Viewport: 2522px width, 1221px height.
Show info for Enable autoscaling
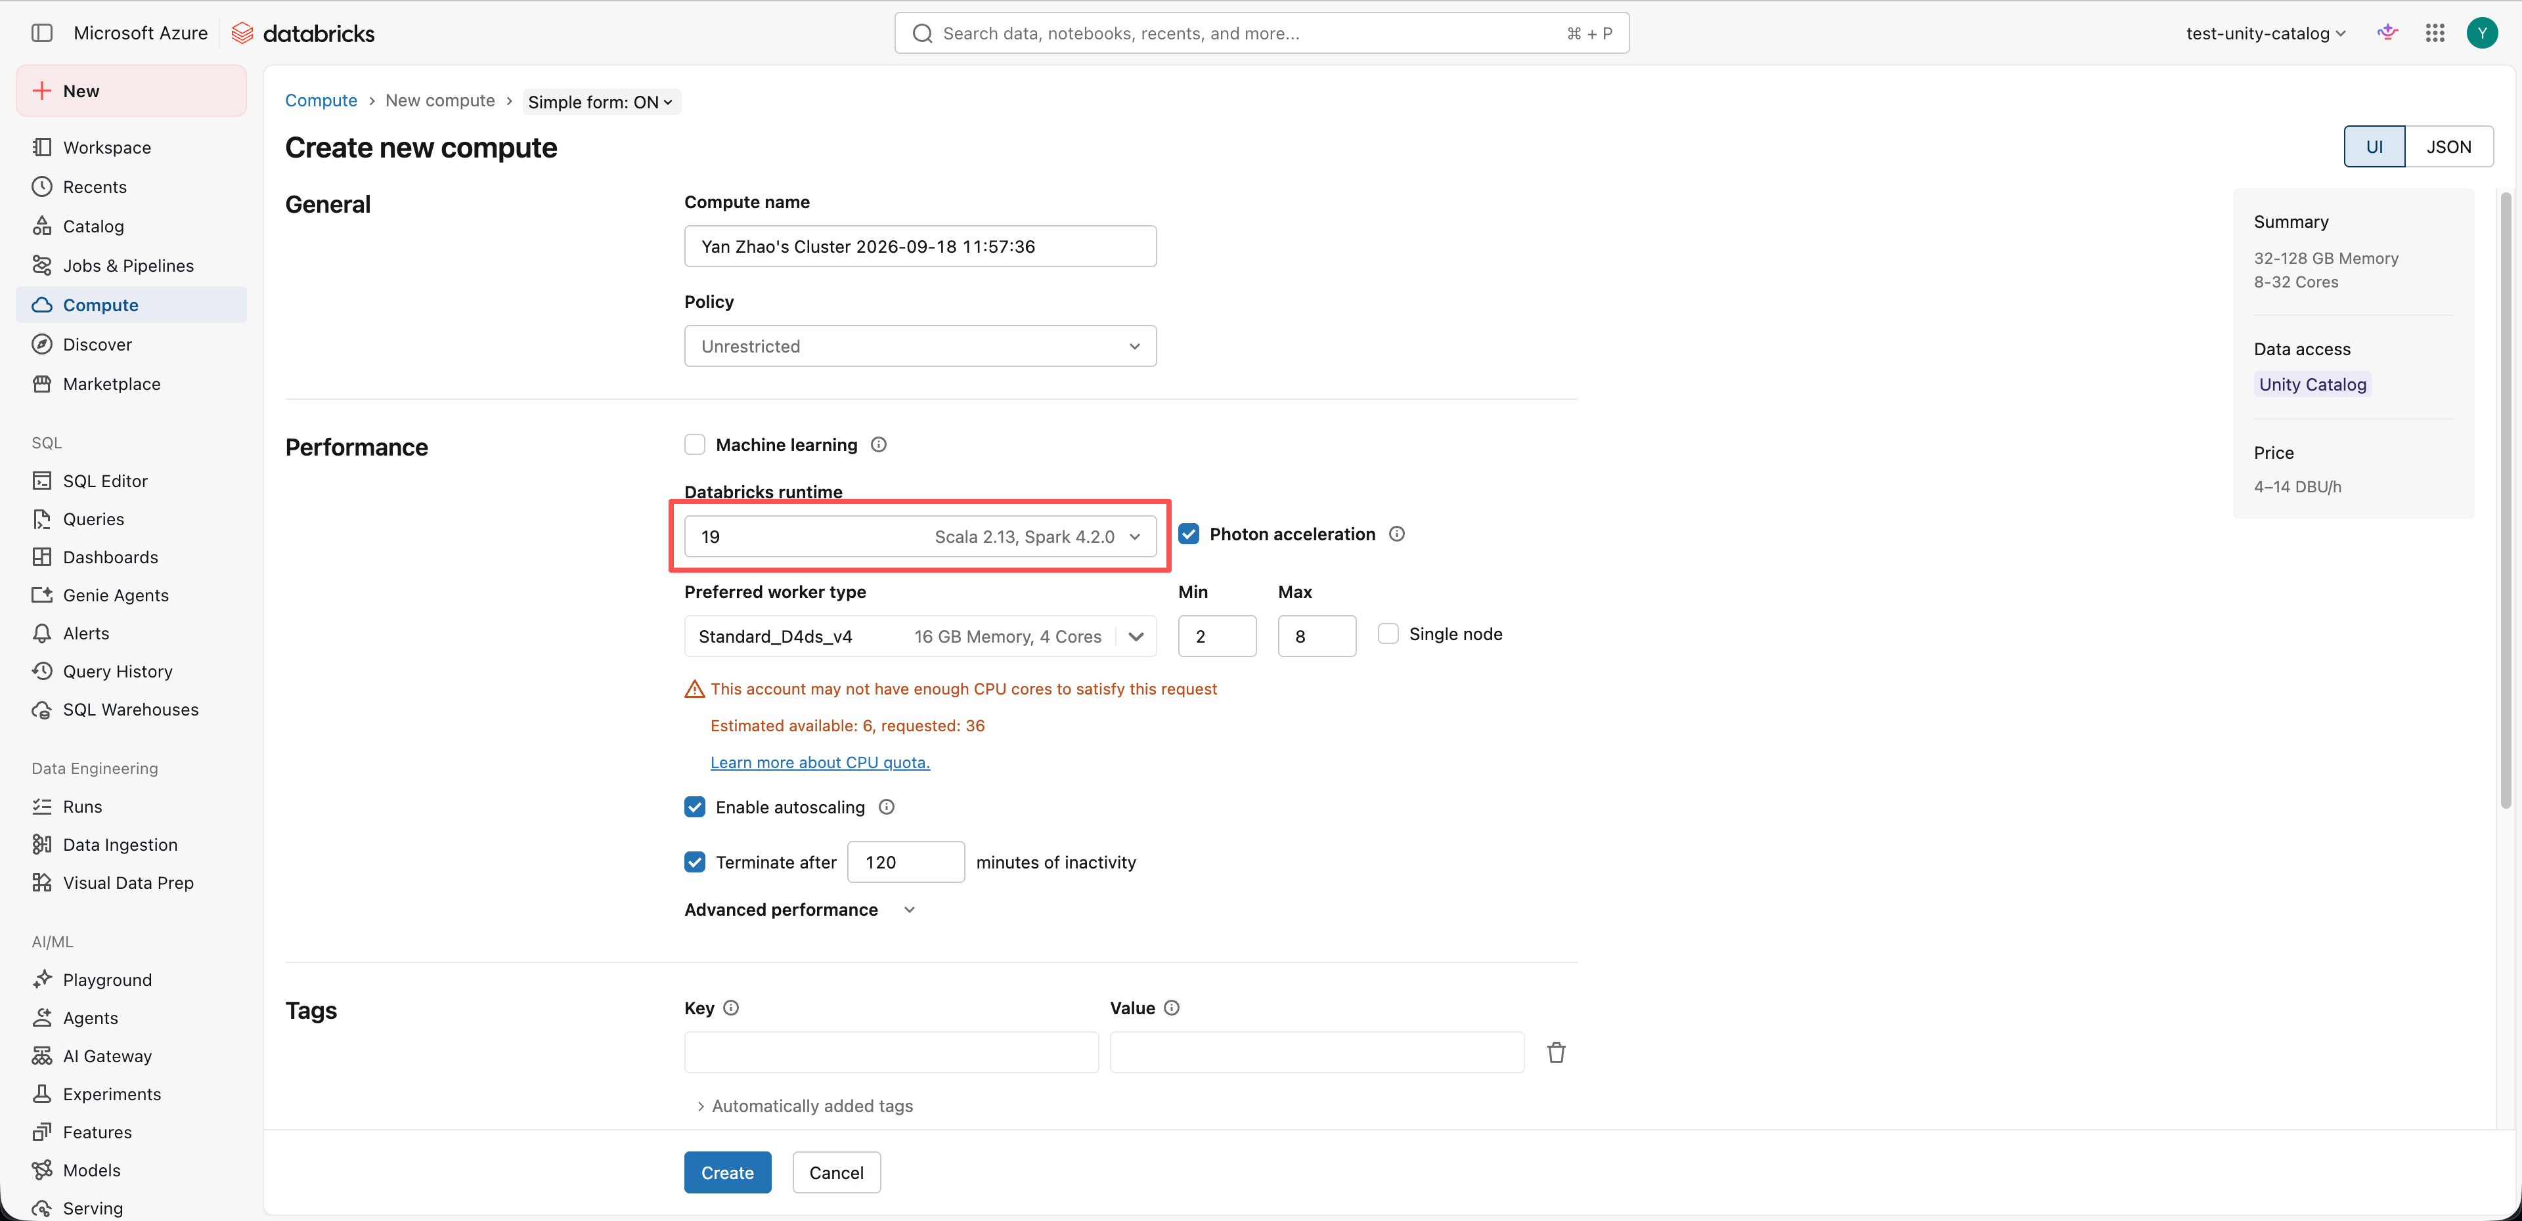point(886,806)
